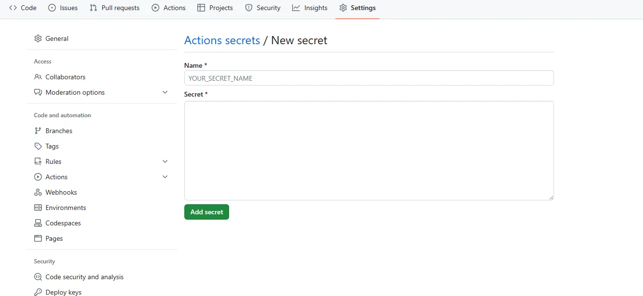Navigate back via the Actions secrets link

[x=222, y=40]
